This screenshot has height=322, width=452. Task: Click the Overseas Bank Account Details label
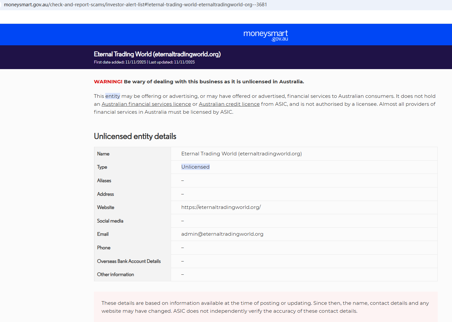pyautogui.click(x=129, y=261)
